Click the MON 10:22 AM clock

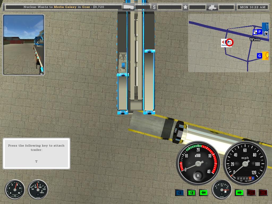pyautogui.click(x=253, y=7)
